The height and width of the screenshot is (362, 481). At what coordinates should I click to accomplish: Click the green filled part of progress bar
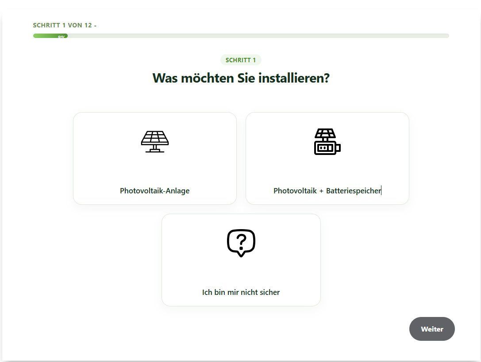tap(50, 36)
